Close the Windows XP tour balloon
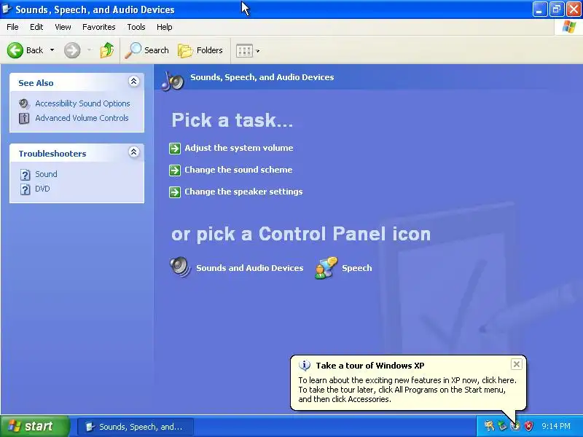 517,364
